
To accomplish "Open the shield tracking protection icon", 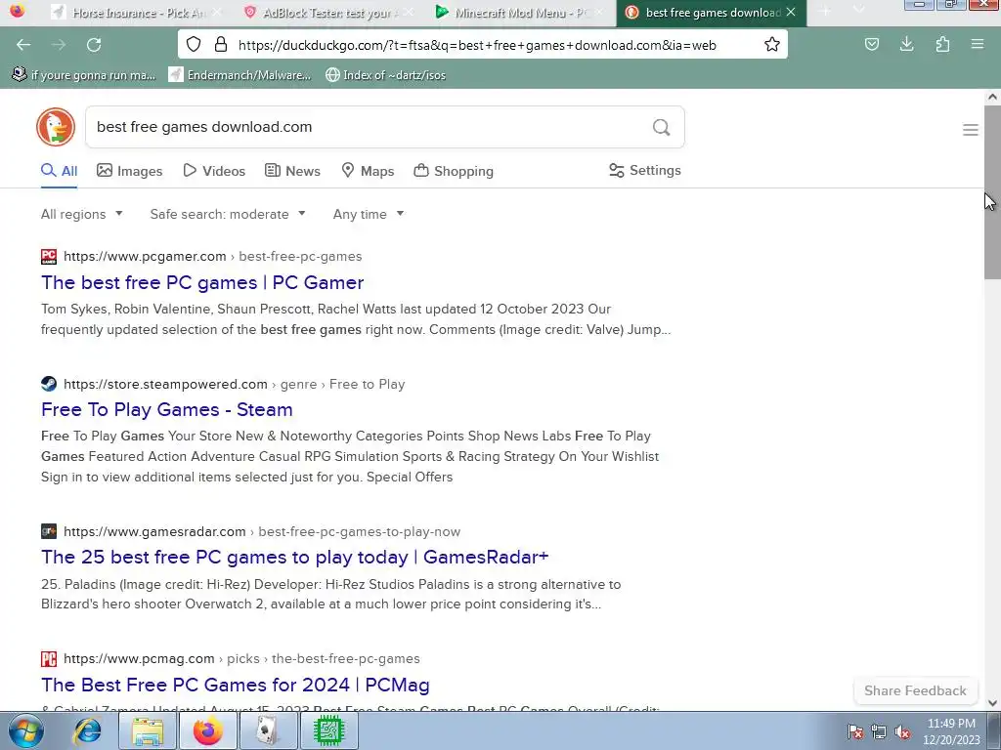I will click(194, 45).
